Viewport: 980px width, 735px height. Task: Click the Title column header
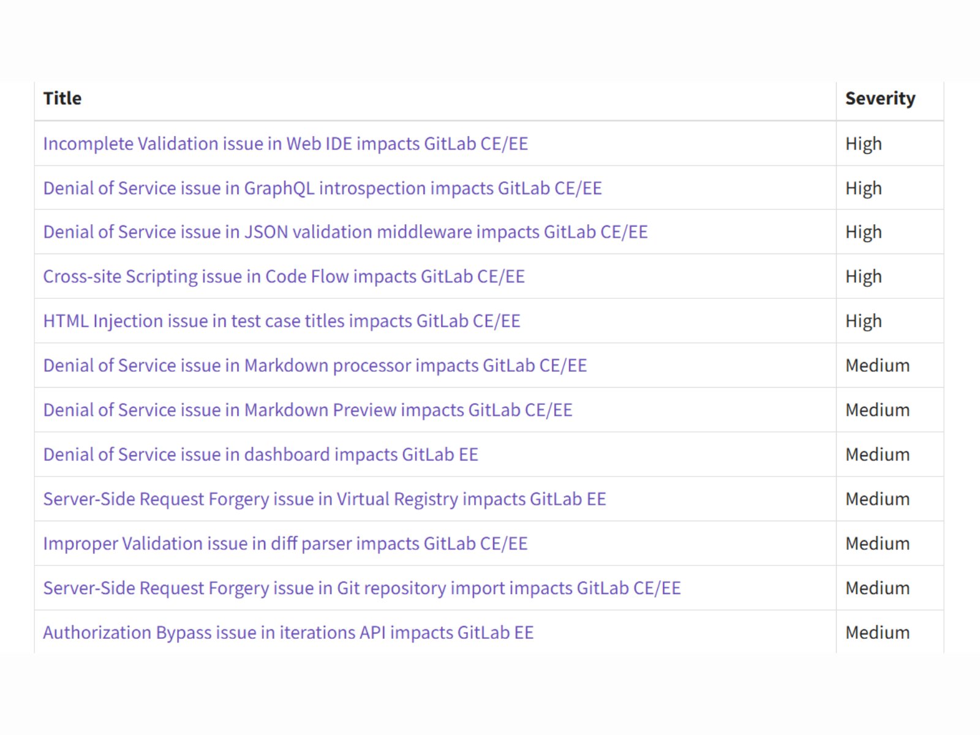click(62, 99)
